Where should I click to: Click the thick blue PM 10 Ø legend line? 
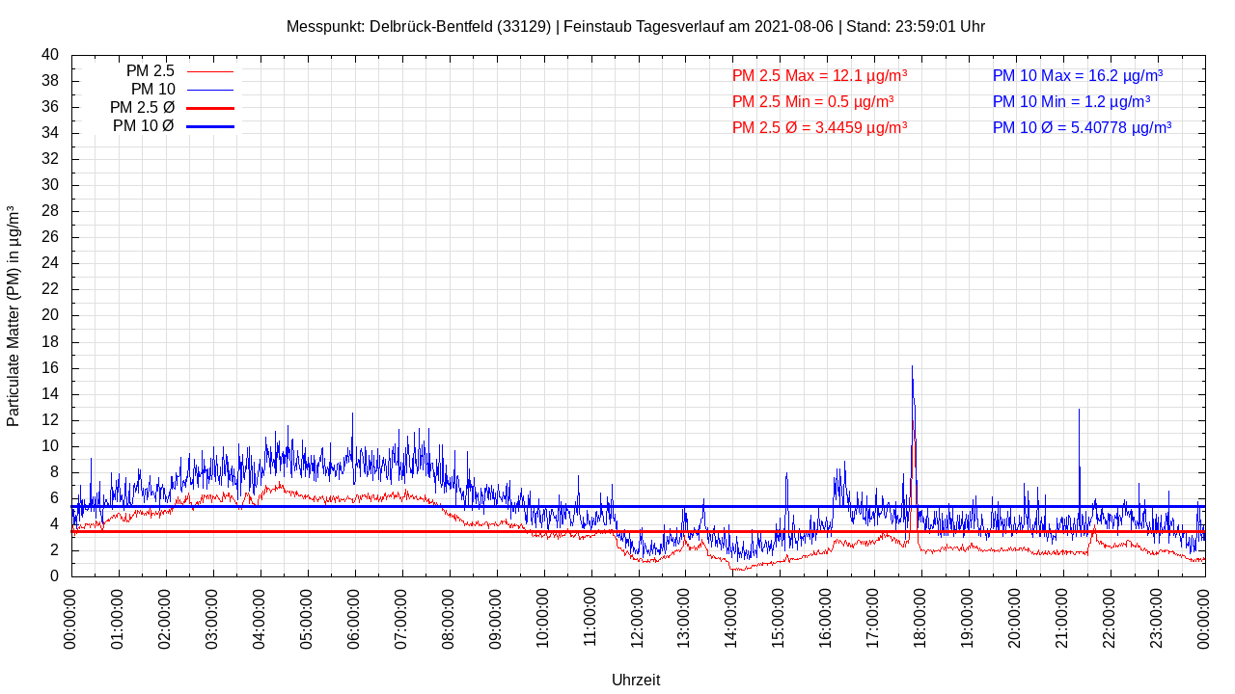tap(209, 126)
